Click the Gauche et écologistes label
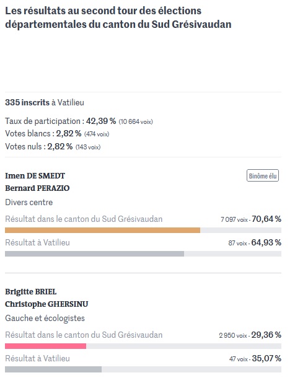The width and height of the screenshot is (295, 383). [x=45, y=319]
